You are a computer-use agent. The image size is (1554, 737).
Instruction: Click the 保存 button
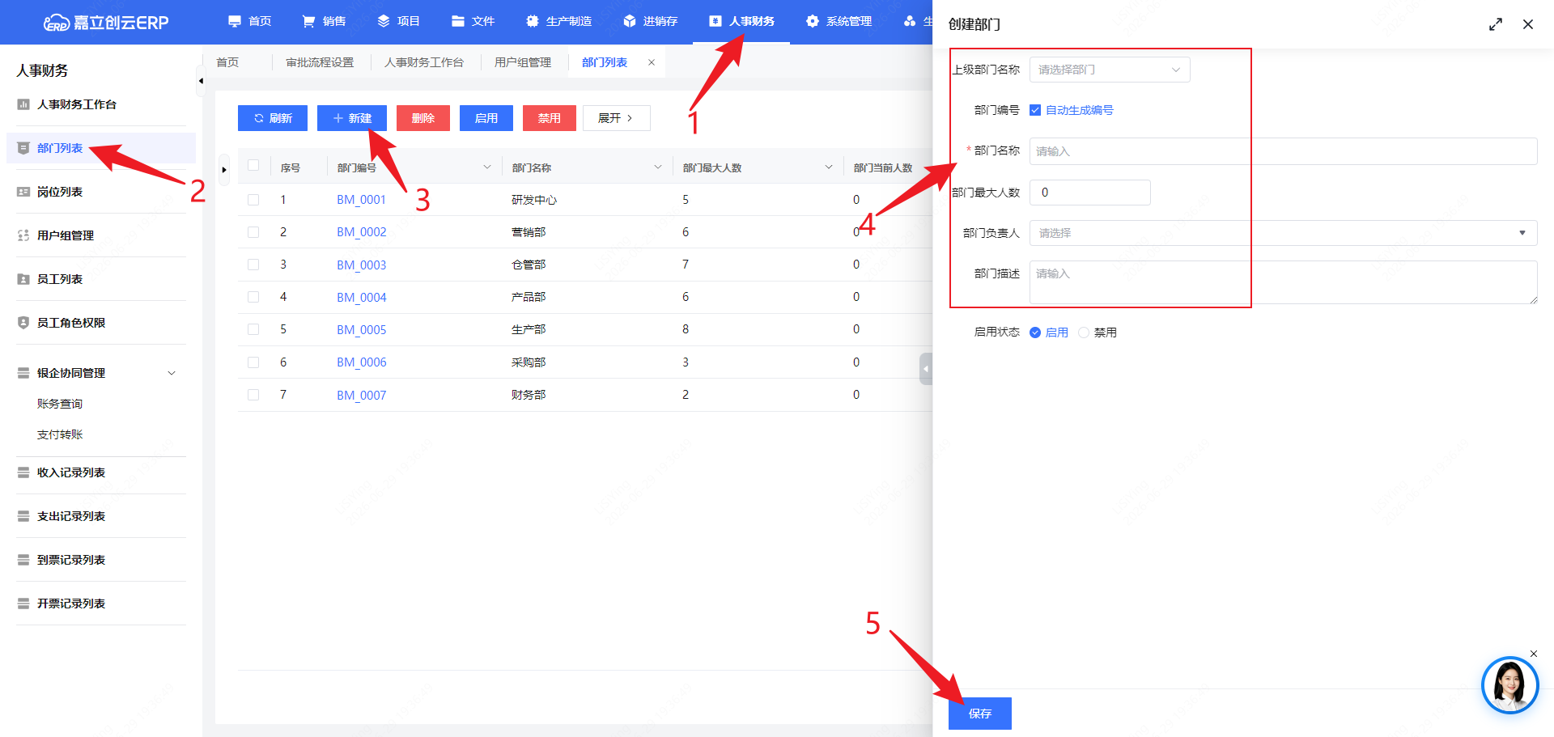980,714
